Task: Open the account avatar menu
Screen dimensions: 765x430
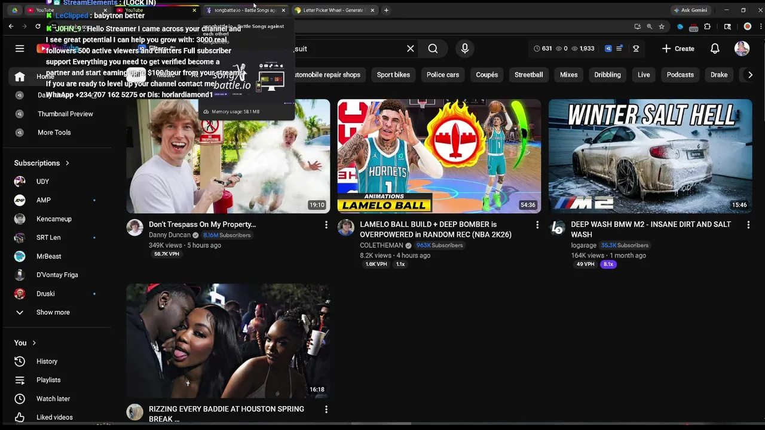Action: (x=742, y=48)
